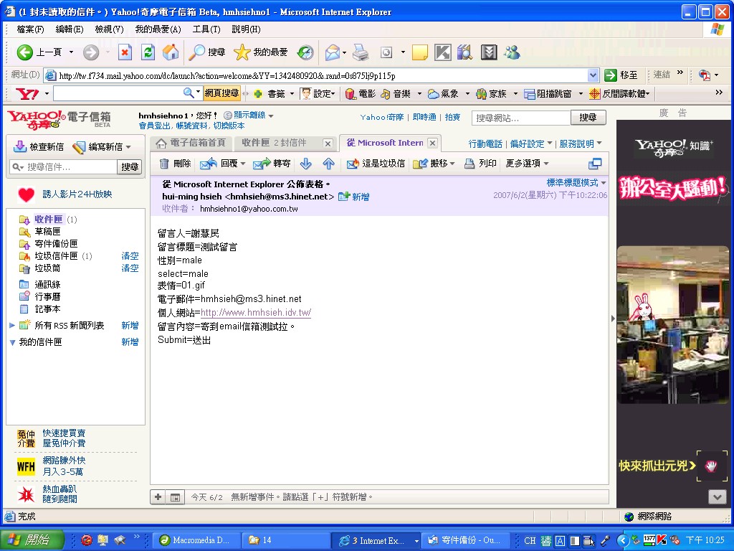Open the compose 編寫新信 dropdown arrow
The image size is (734, 551).
[x=128, y=147]
